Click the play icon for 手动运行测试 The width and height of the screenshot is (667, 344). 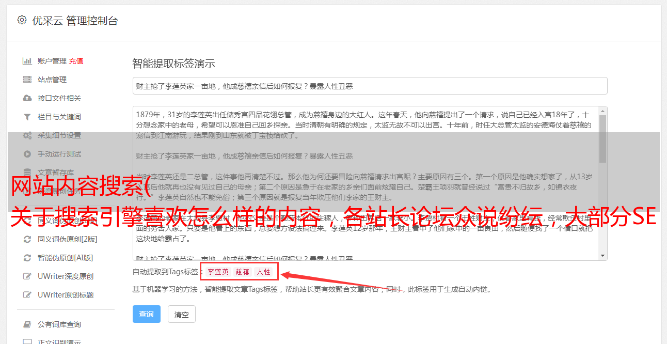tap(27, 154)
